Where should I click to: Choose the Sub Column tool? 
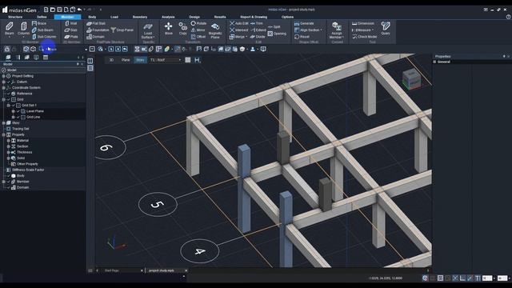coord(44,37)
